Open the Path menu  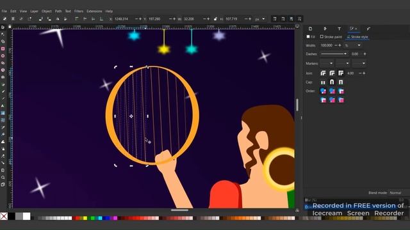(58, 11)
